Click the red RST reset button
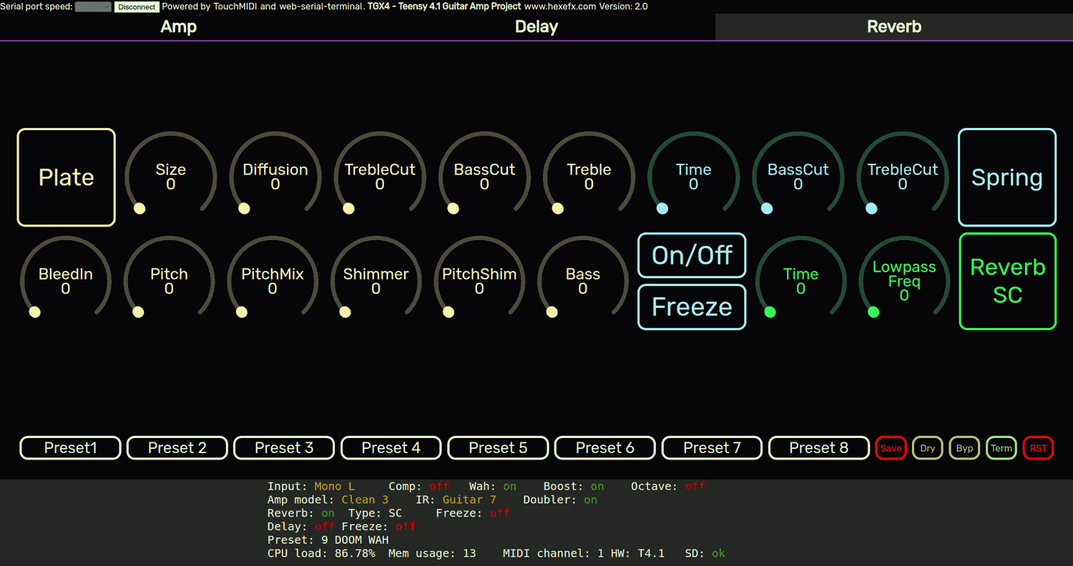1073x566 pixels. (1038, 448)
